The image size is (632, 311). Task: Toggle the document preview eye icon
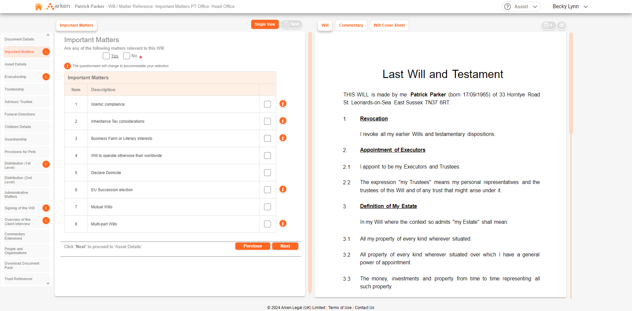pyautogui.click(x=562, y=25)
